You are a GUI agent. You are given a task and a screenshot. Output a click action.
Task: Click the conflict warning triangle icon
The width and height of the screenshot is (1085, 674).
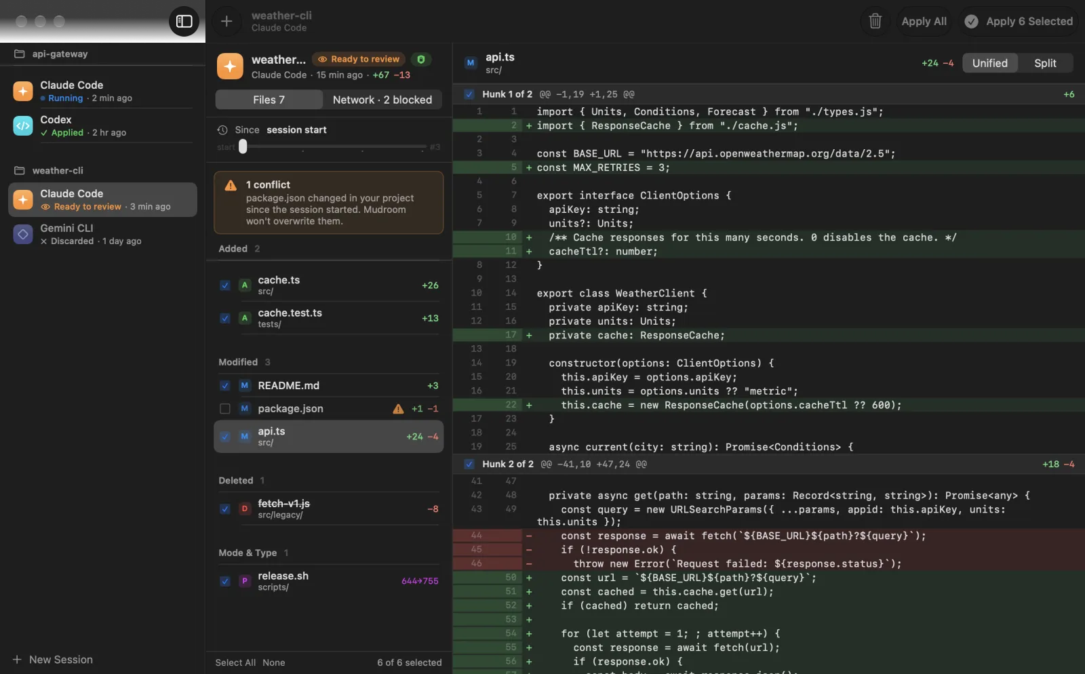click(231, 185)
